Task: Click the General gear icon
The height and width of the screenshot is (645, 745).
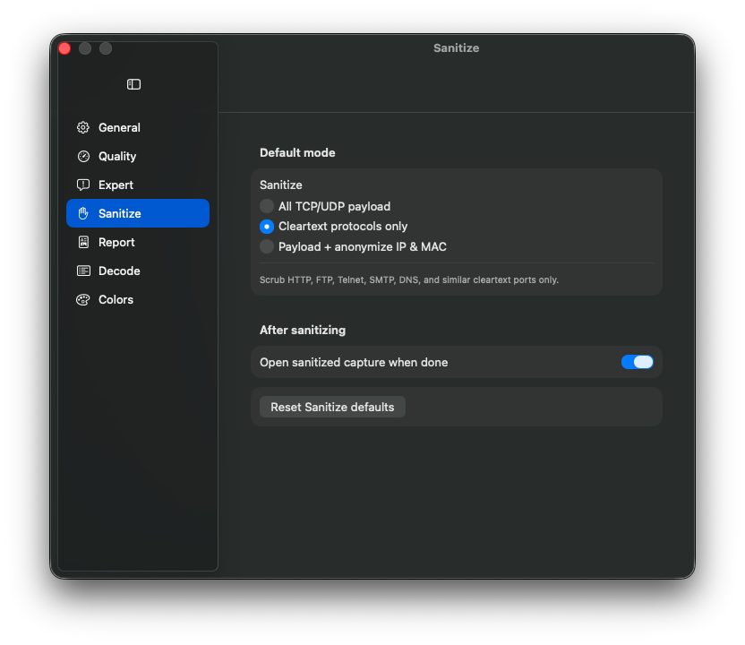Action: (83, 127)
